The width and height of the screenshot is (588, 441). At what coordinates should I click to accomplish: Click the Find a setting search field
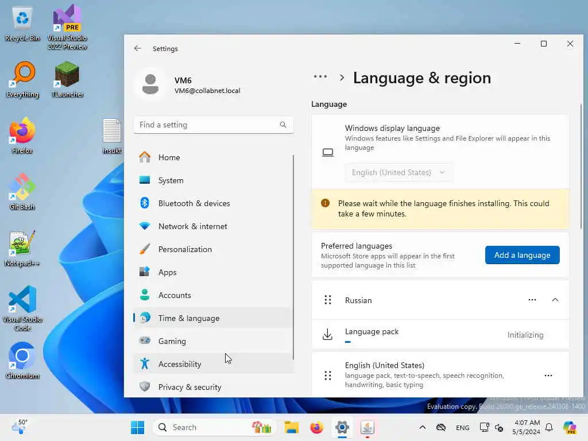[x=214, y=125]
